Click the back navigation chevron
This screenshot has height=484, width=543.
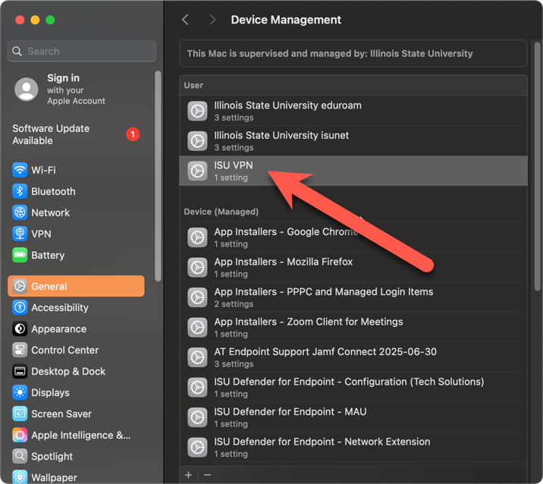186,20
